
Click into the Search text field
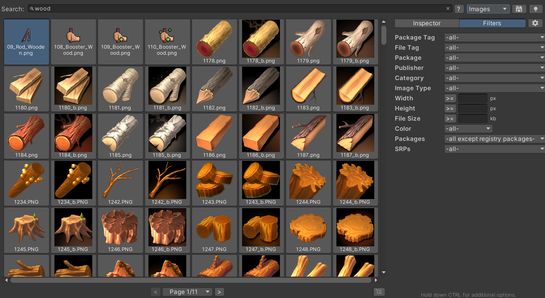[x=240, y=9]
